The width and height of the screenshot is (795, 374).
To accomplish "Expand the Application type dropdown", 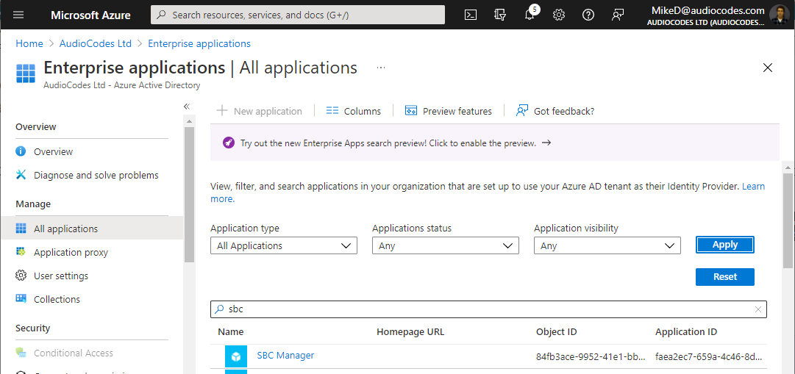I will point(283,246).
